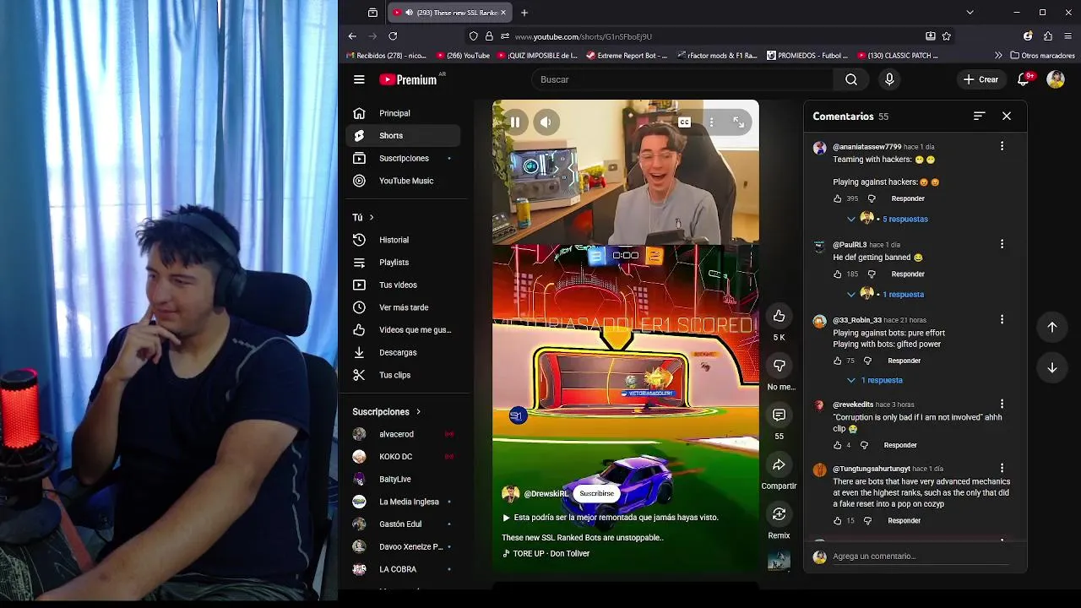This screenshot has width=1081, height=608.
Task: Go to previous Short with up arrow
Action: click(x=1052, y=327)
